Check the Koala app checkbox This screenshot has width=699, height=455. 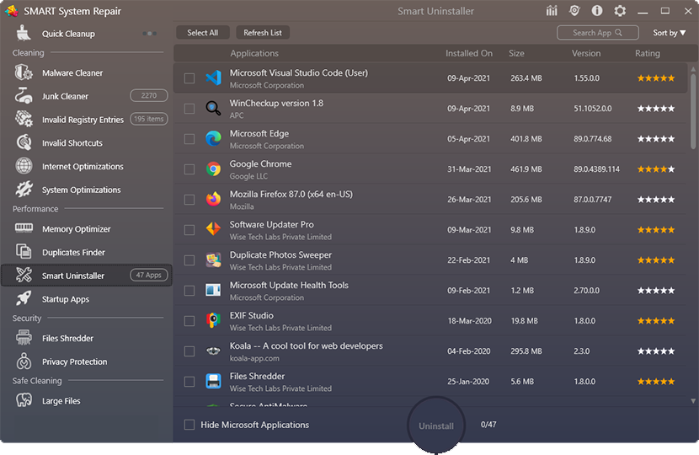click(189, 351)
